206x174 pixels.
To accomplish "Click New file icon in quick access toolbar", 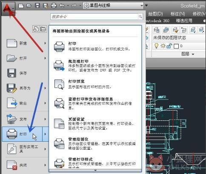I will (x=21, y=6).
